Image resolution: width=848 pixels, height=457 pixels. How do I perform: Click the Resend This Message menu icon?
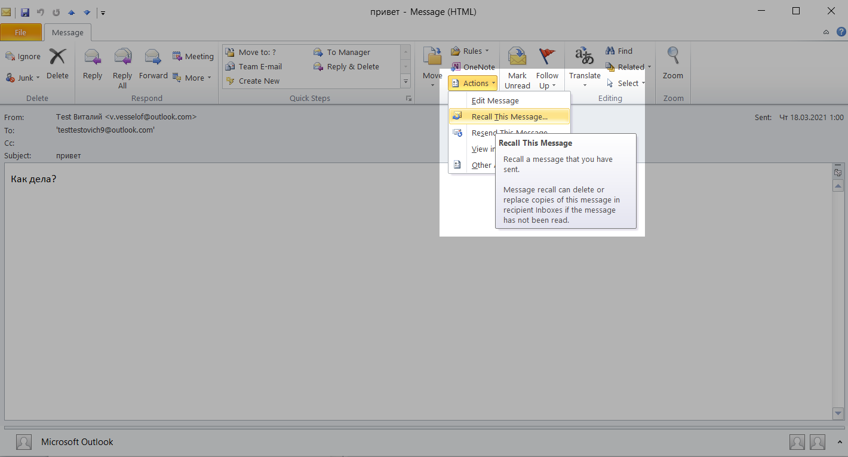457,133
